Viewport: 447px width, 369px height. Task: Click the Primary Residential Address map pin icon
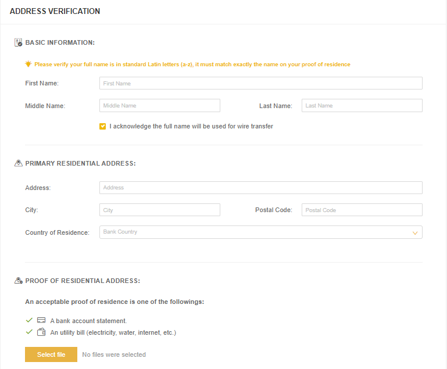click(19, 163)
